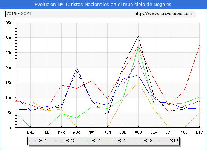This screenshot has height=150, width=207.
Task: Click the MAR month axis label
Action: coord(61,132)
